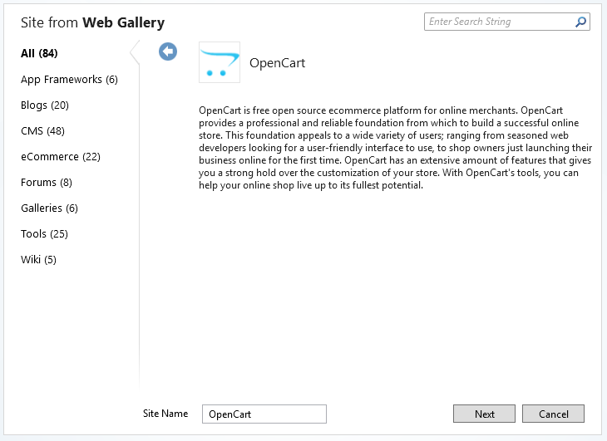
Task: Switch to the CMS (48) category
Action: pyautogui.click(x=42, y=131)
